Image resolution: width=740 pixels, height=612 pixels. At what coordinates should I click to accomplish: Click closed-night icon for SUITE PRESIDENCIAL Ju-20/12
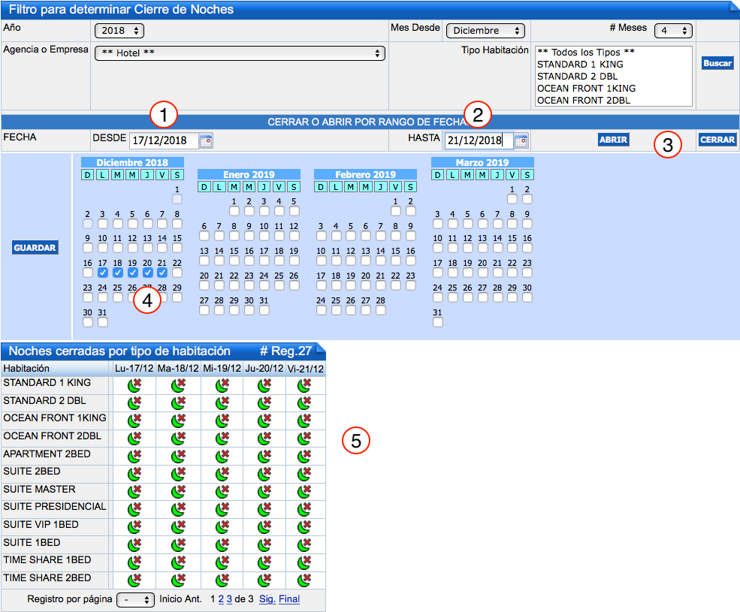pos(264,510)
